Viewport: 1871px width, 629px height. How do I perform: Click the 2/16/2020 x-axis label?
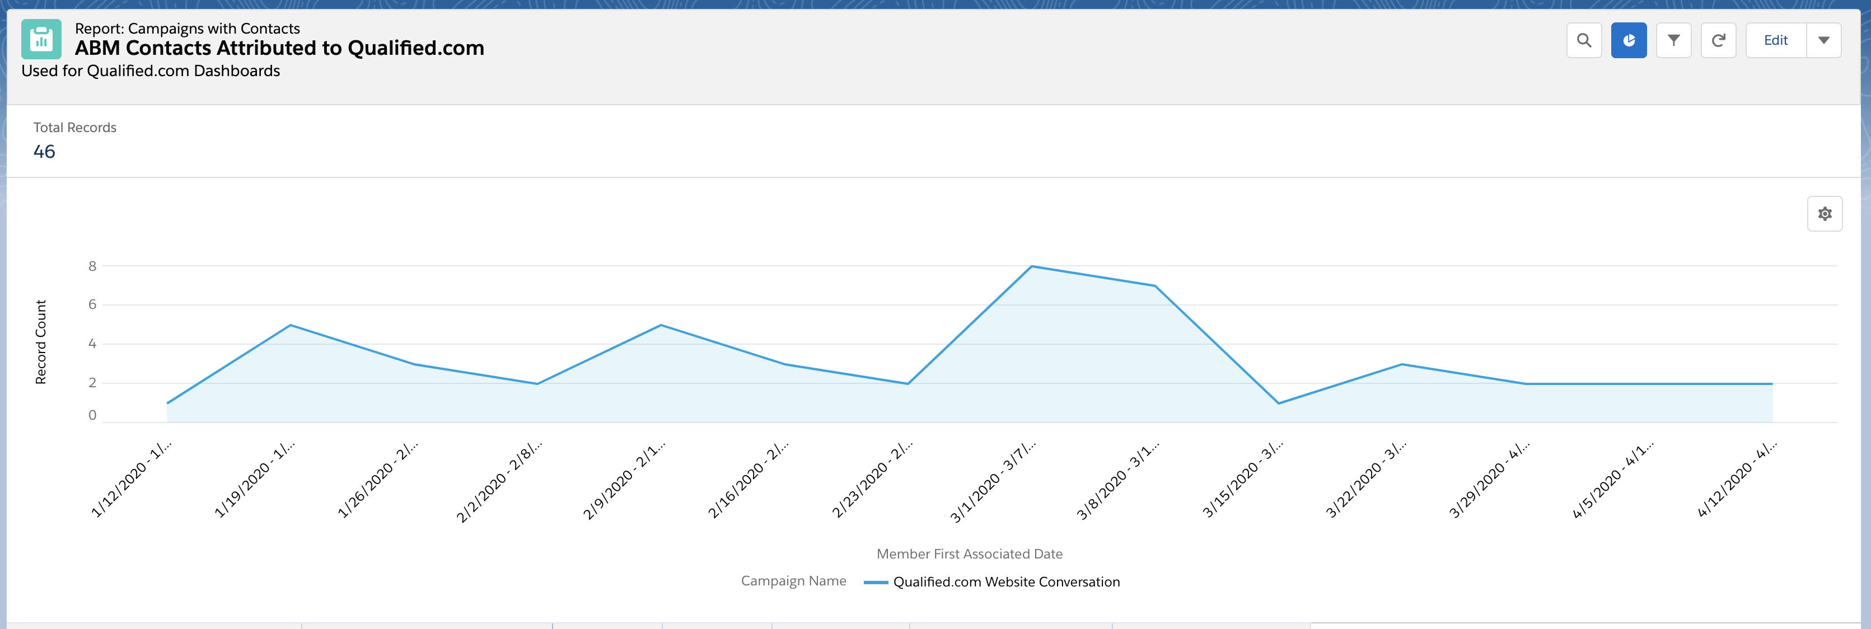(748, 480)
